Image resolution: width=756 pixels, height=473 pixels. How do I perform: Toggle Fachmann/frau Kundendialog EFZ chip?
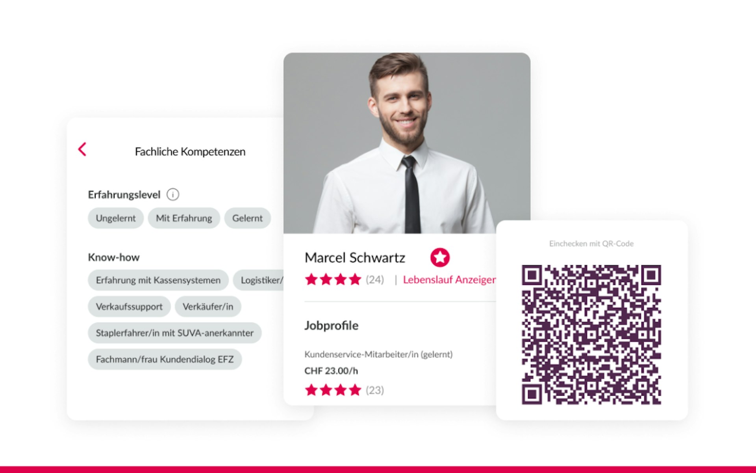click(x=165, y=359)
